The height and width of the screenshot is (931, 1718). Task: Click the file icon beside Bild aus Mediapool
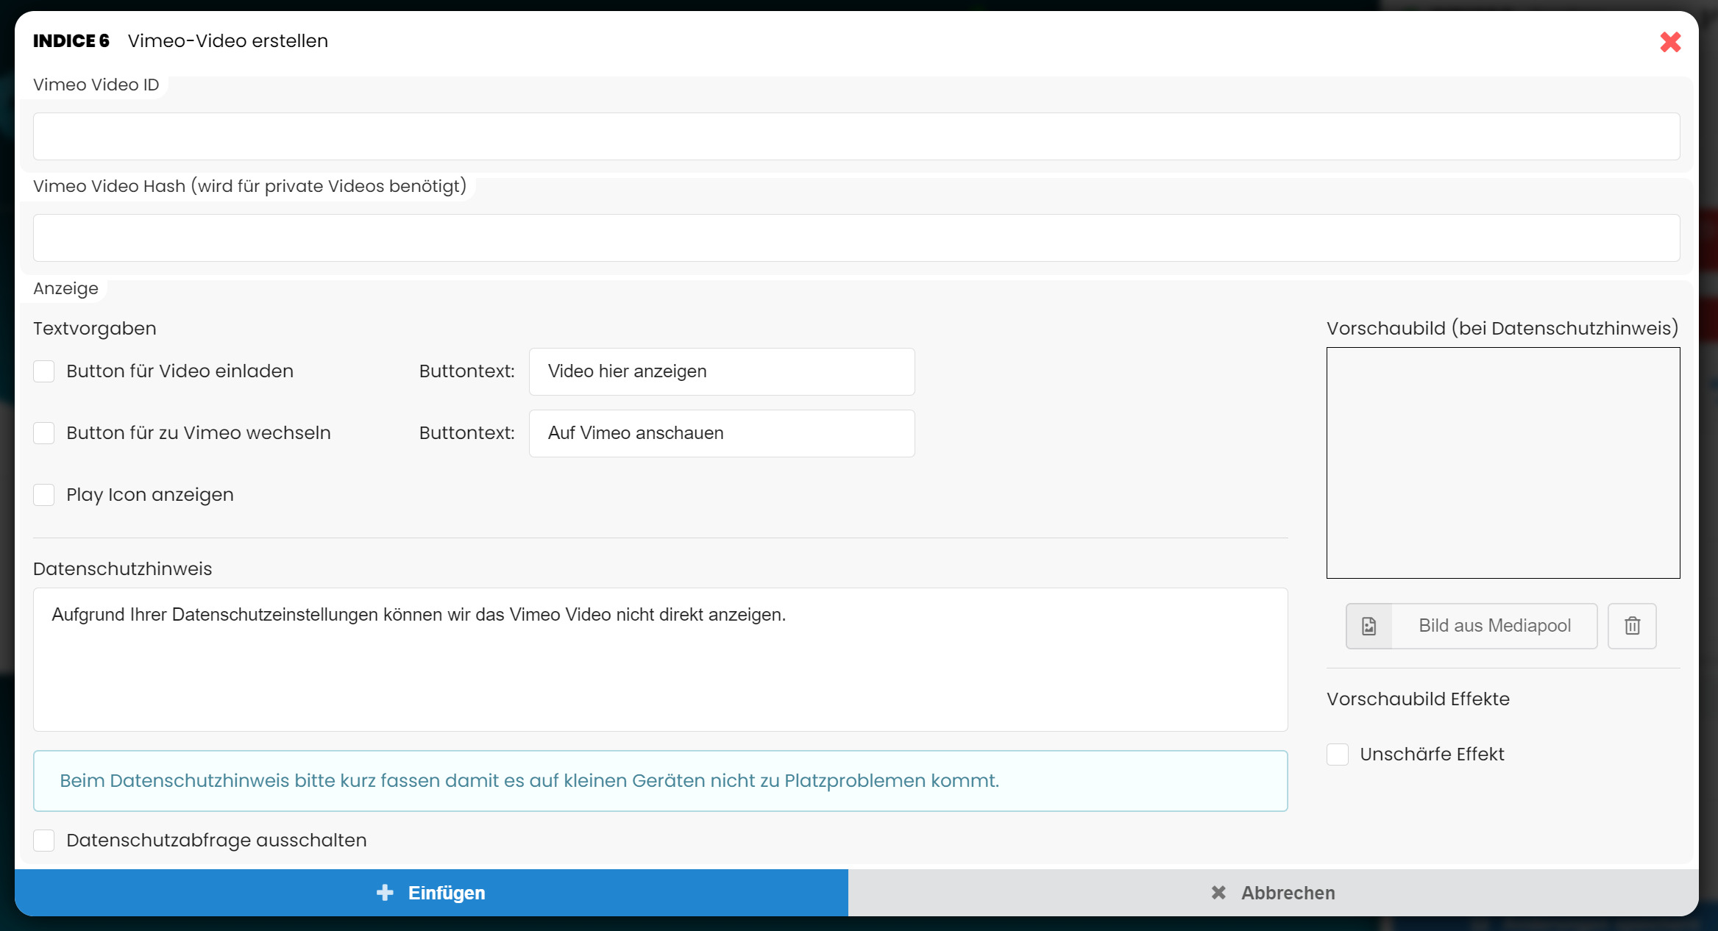click(x=1369, y=626)
